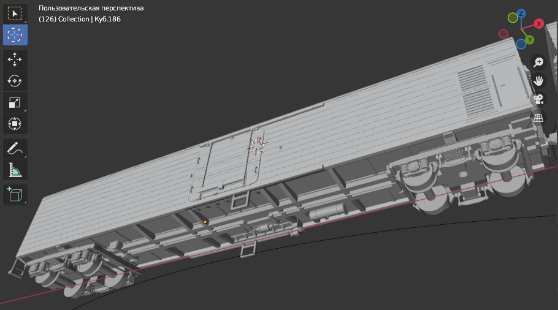Screen dimensions: 558x310
Task: Select the Transform tool
Action: [15, 124]
